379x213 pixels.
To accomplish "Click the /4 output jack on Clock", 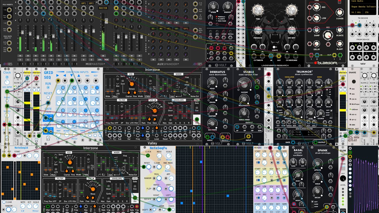I will 4,124.
